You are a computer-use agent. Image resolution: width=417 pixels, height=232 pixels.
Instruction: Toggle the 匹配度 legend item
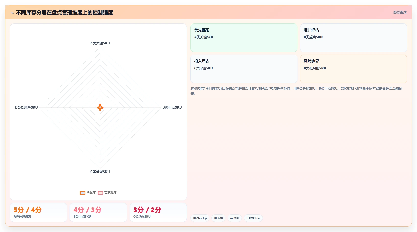click(x=88, y=193)
